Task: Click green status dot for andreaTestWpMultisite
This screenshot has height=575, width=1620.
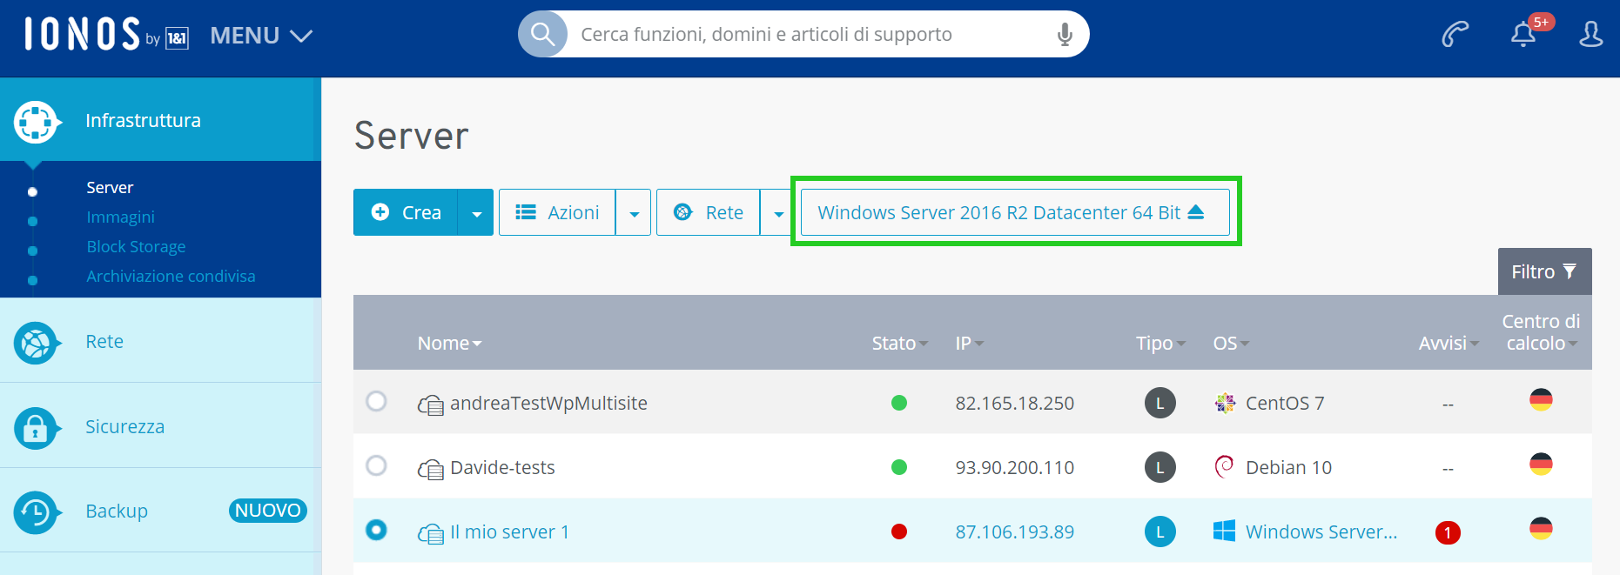Action: click(x=899, y=403)
